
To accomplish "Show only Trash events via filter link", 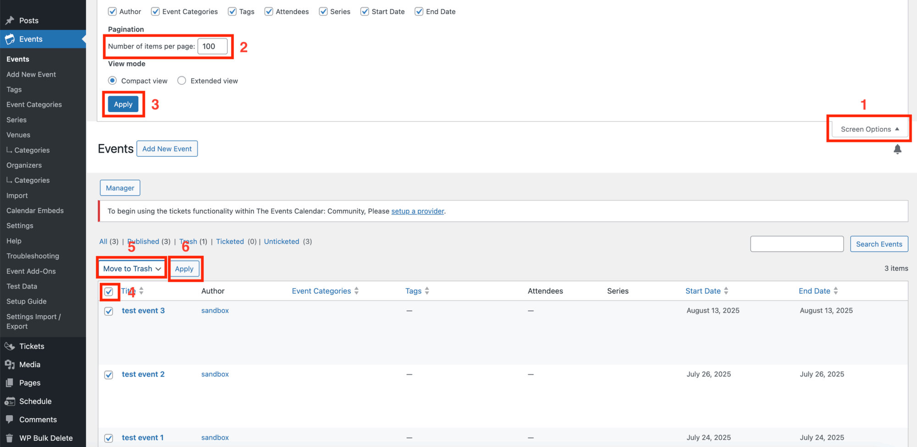I will pos(188,241).
